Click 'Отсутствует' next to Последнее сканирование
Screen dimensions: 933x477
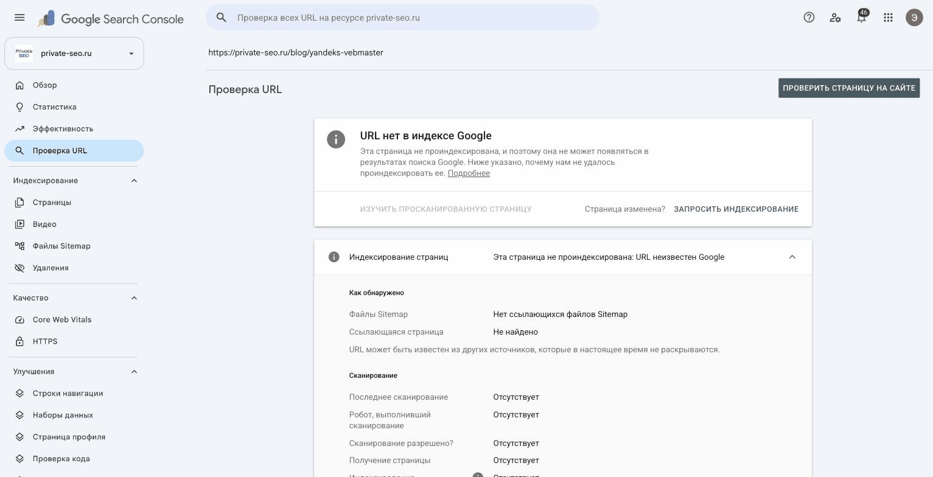click(x=516, y=397)
